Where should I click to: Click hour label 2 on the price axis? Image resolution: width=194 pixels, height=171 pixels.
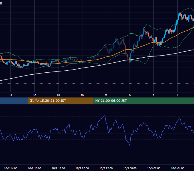click(153, 95)
